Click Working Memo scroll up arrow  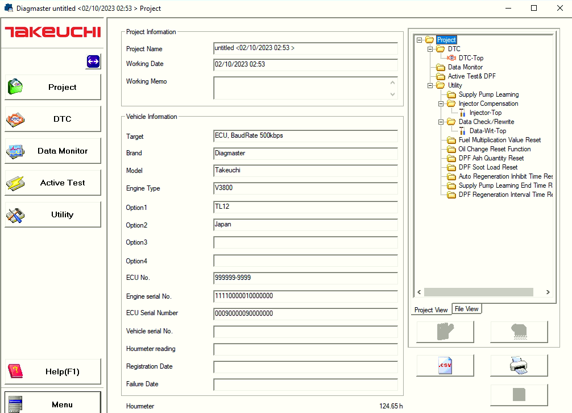(x=392, y=82)
